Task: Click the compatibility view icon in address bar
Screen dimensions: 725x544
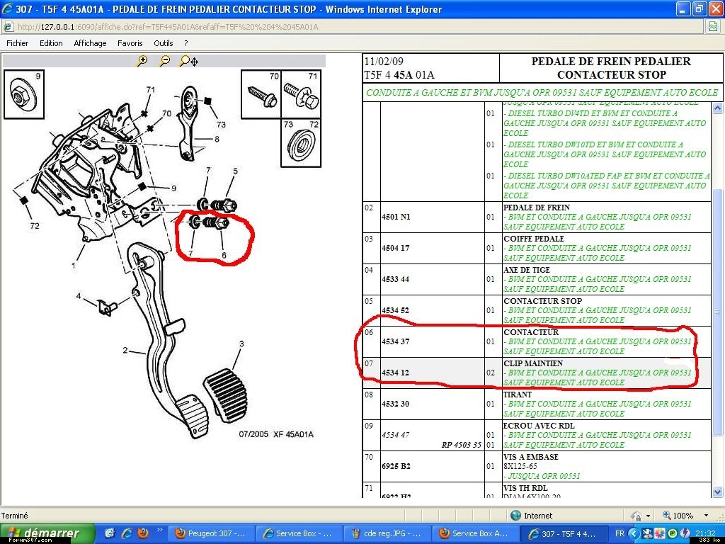Action: (714, 27)
